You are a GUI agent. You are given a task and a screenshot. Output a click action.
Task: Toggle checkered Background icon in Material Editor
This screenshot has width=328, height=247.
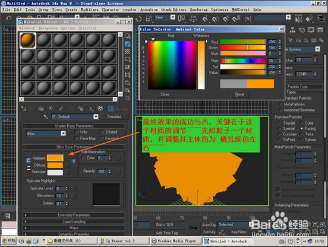coord(127,52)
